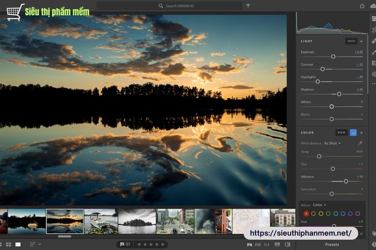376x250 pixels.
Task: Click the magnifier icon in the search bar
Action: pyautogui.click(x=160, y=6)
